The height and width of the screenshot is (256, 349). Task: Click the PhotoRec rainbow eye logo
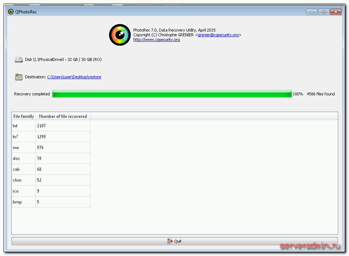(120, 35)
